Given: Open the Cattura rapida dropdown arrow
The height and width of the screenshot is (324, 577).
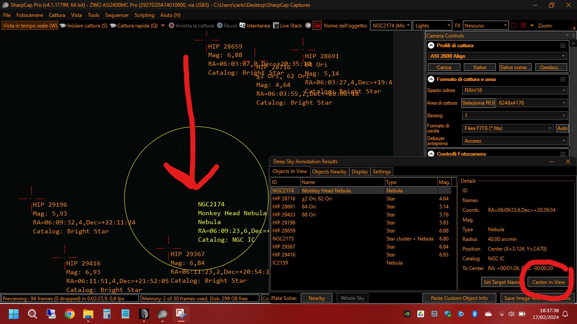Looking at the screenshot, I should click(163, 26).
